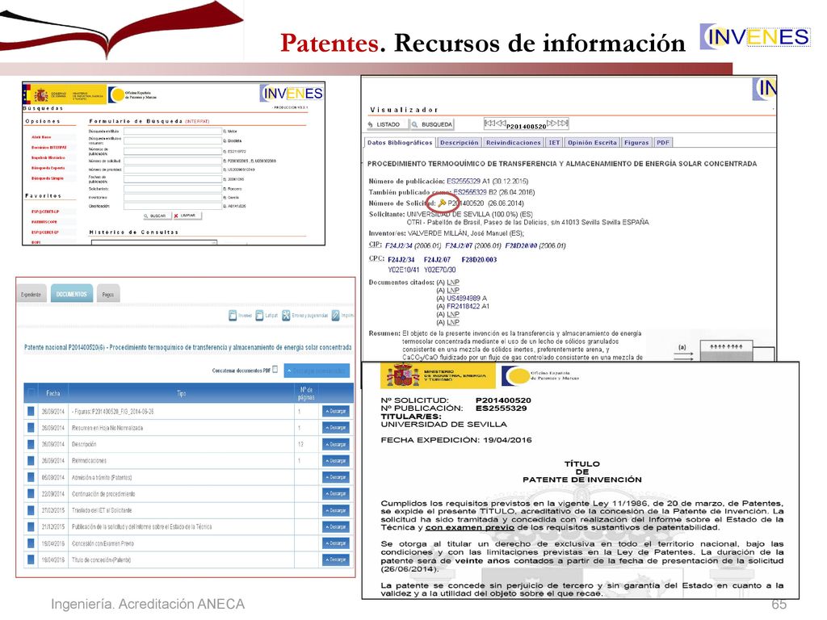Click patent figure thumbnail beside Resumen text
The width and height of the screenshot is (827, 620).
[724, 350]
